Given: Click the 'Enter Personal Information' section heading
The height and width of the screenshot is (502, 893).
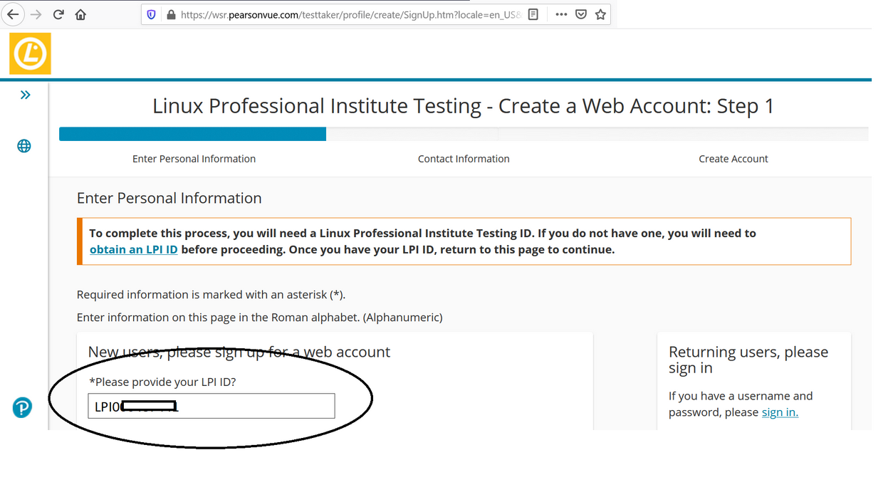Looking at the screenshot, I should [169, 198].
